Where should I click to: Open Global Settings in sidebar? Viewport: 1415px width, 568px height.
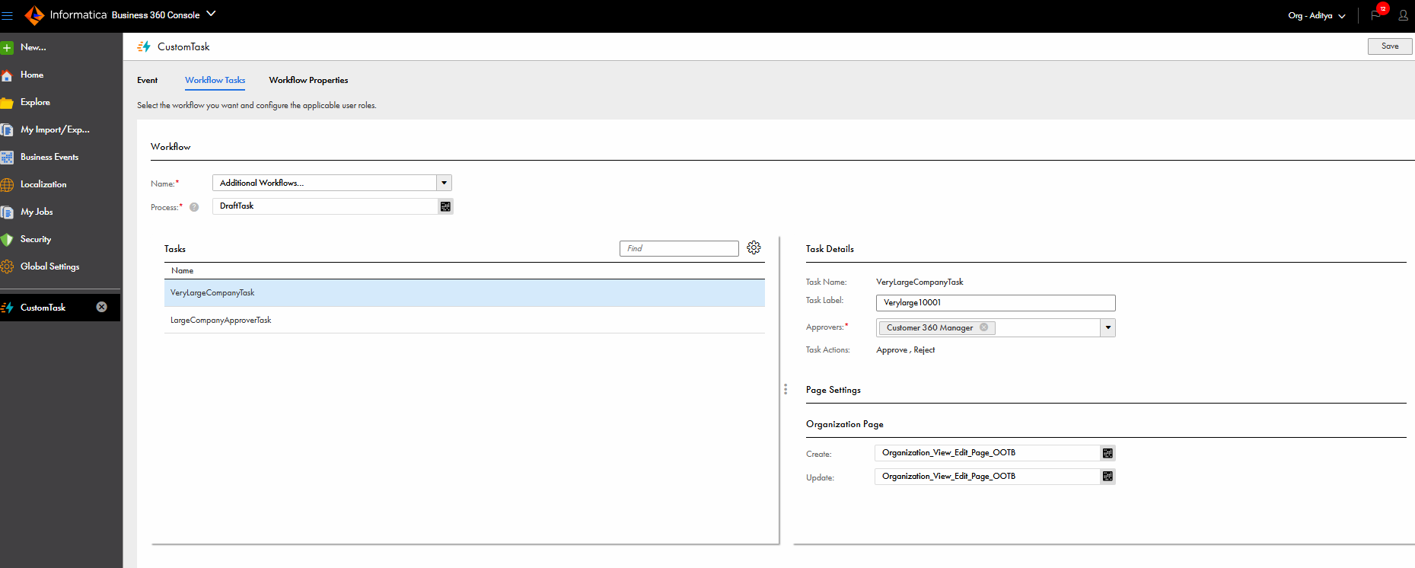(x=49, y=266)
